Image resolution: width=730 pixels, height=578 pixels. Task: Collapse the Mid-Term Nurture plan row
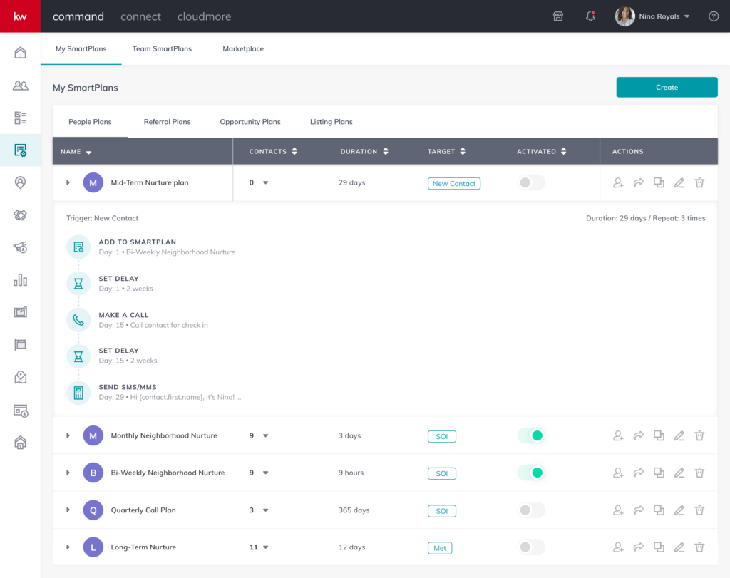(68, 182)
